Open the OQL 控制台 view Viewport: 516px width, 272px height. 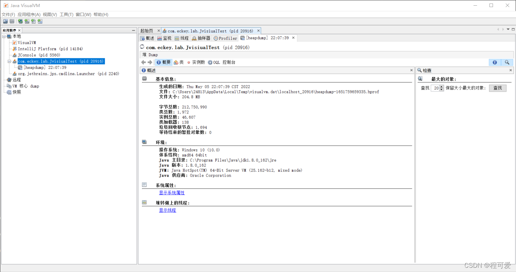pyautogui.click(x=222, y=62)
